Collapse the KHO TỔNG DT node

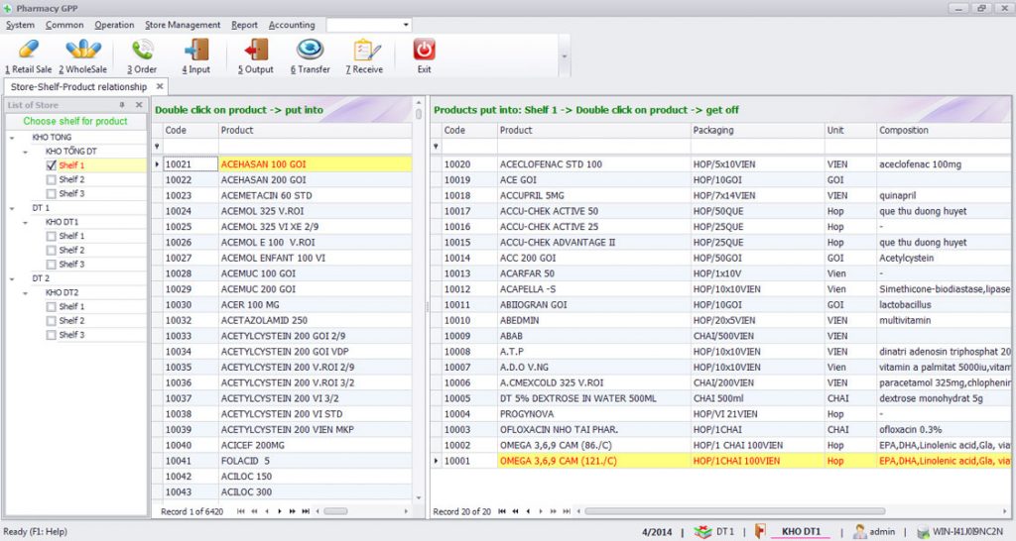click(25, 152)
